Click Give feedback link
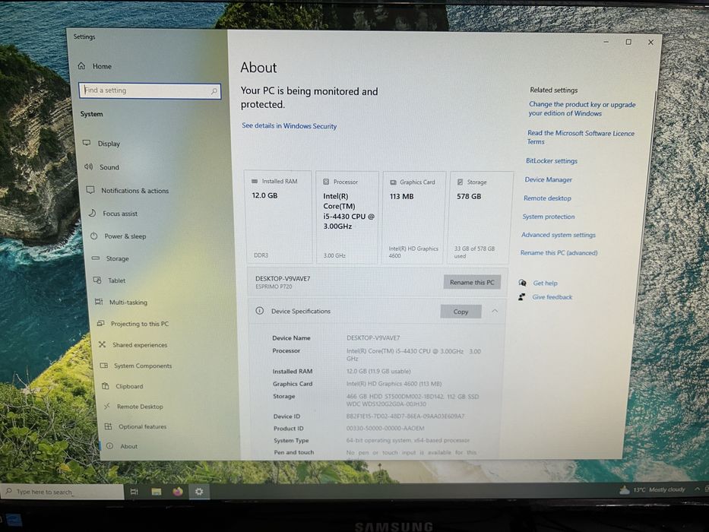 click(552, 297)
